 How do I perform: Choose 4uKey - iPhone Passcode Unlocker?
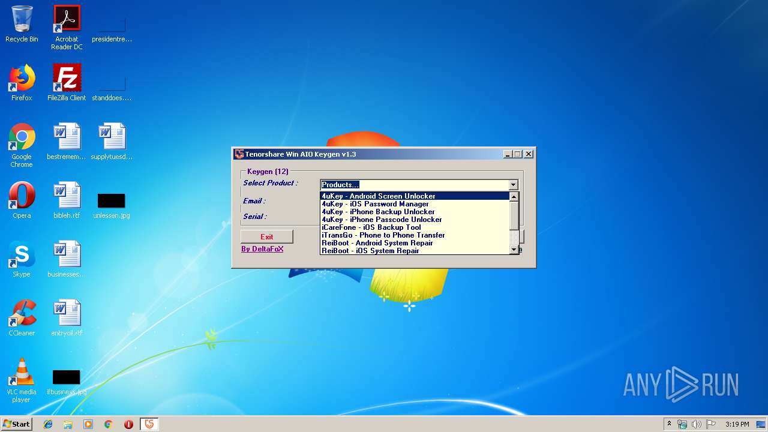click(x=415, y=220)
